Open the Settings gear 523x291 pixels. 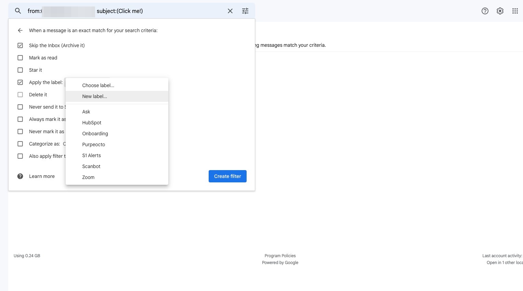(500, 11)
